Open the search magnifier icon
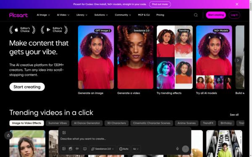The image size is (252, 157). (x=196, y=15)
